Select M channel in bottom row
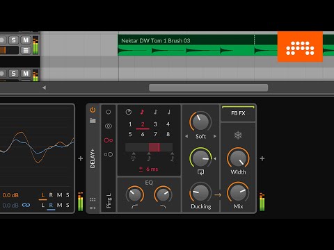The image size is (334, 250). (59, 205)
